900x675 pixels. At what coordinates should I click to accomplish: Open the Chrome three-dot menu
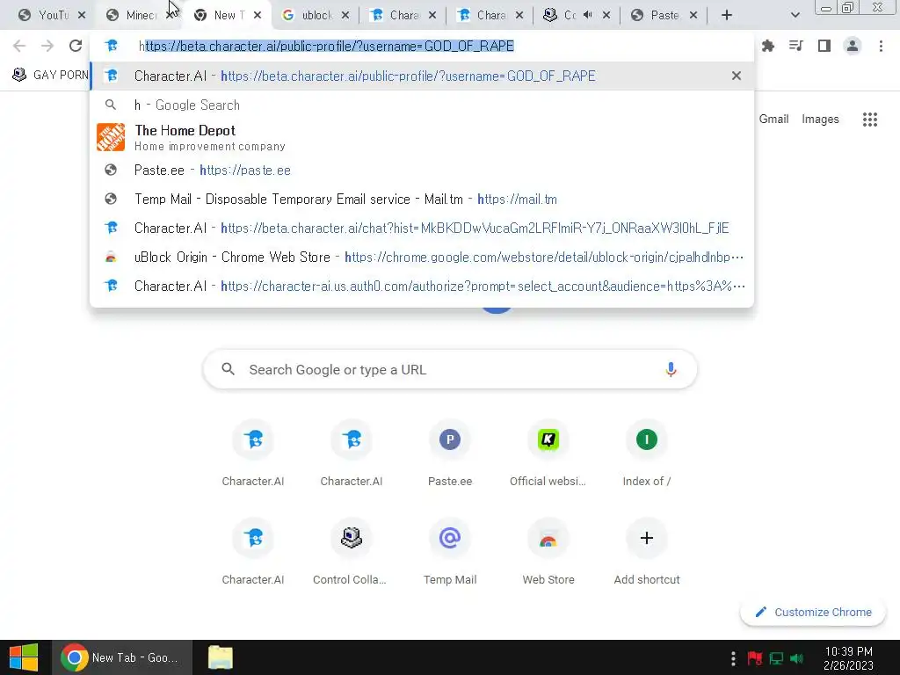(x=881, y=46)
